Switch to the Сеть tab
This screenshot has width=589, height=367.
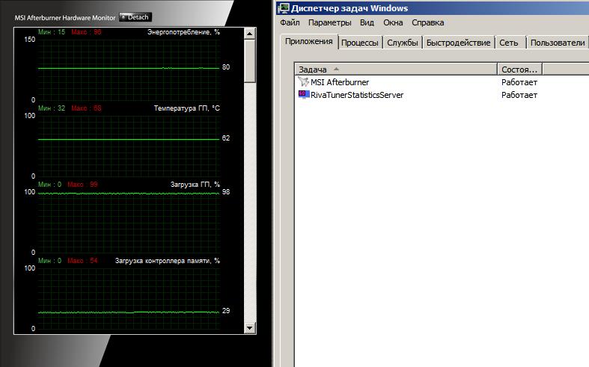(x=509, y=43)
